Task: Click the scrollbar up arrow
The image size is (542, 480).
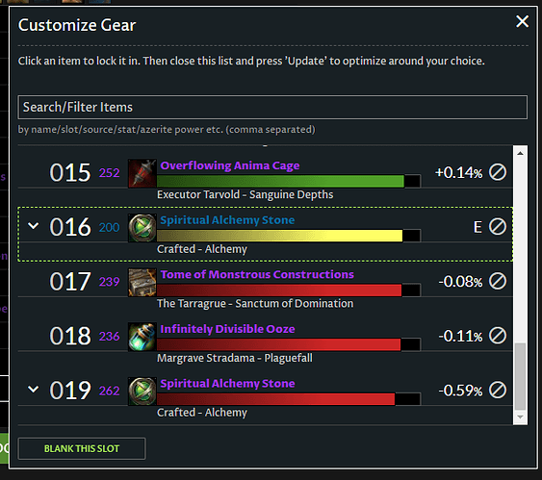Action: coord(520,153)
